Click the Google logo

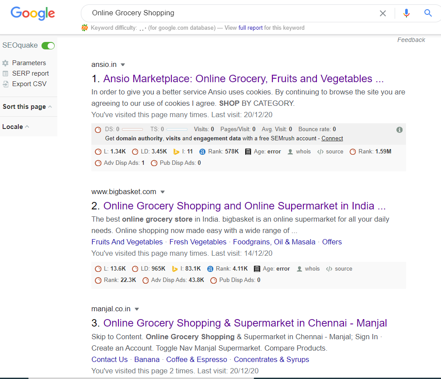(33, 13)
